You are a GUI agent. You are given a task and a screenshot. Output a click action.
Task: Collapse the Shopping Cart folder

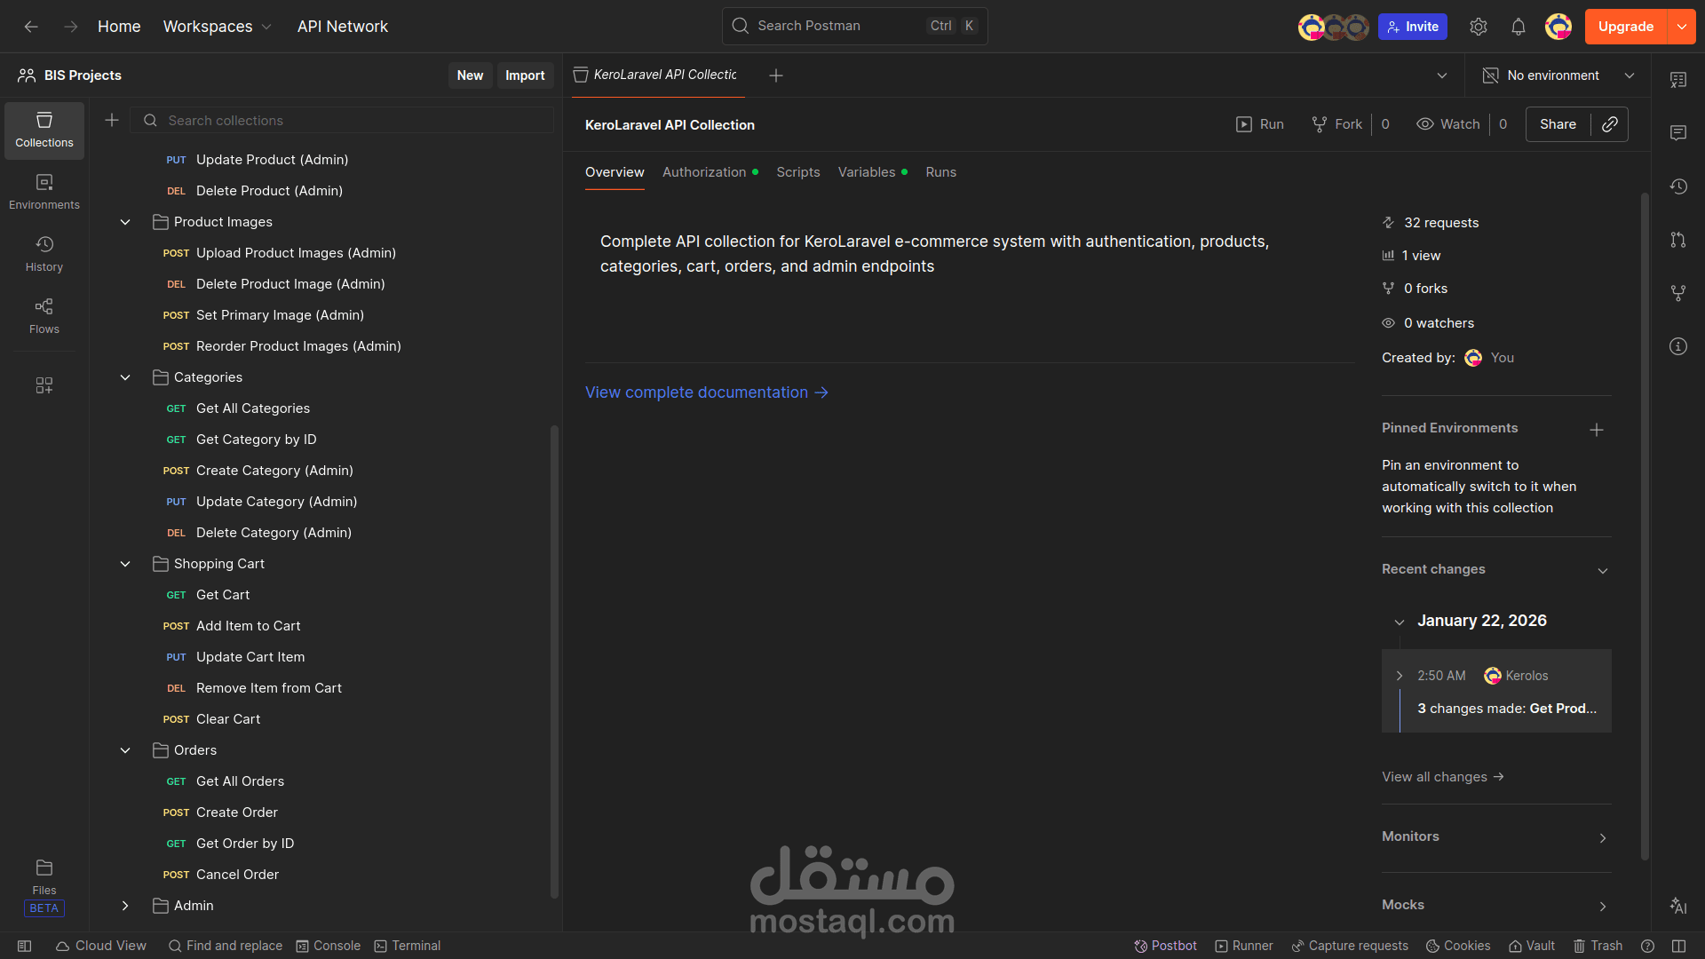[125, 564]
